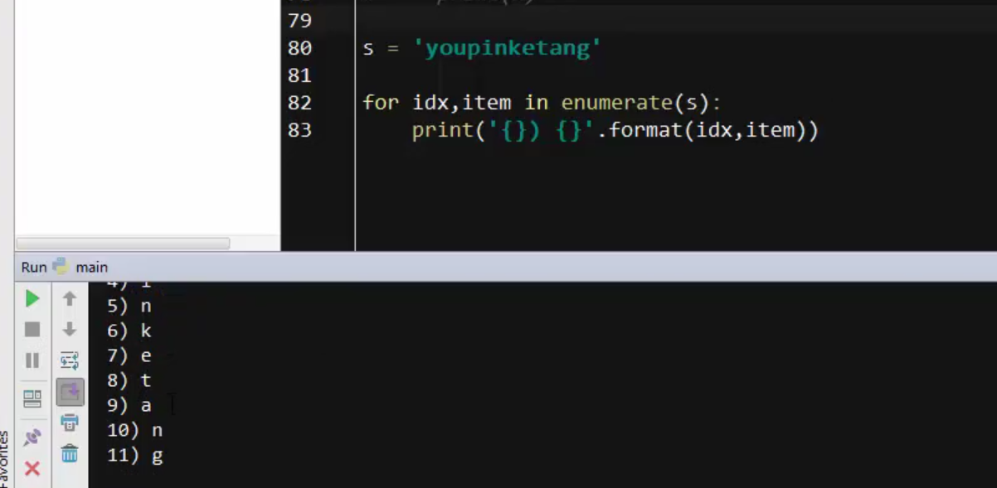Click line number 82 in the gutter

[x=299, y=103]
